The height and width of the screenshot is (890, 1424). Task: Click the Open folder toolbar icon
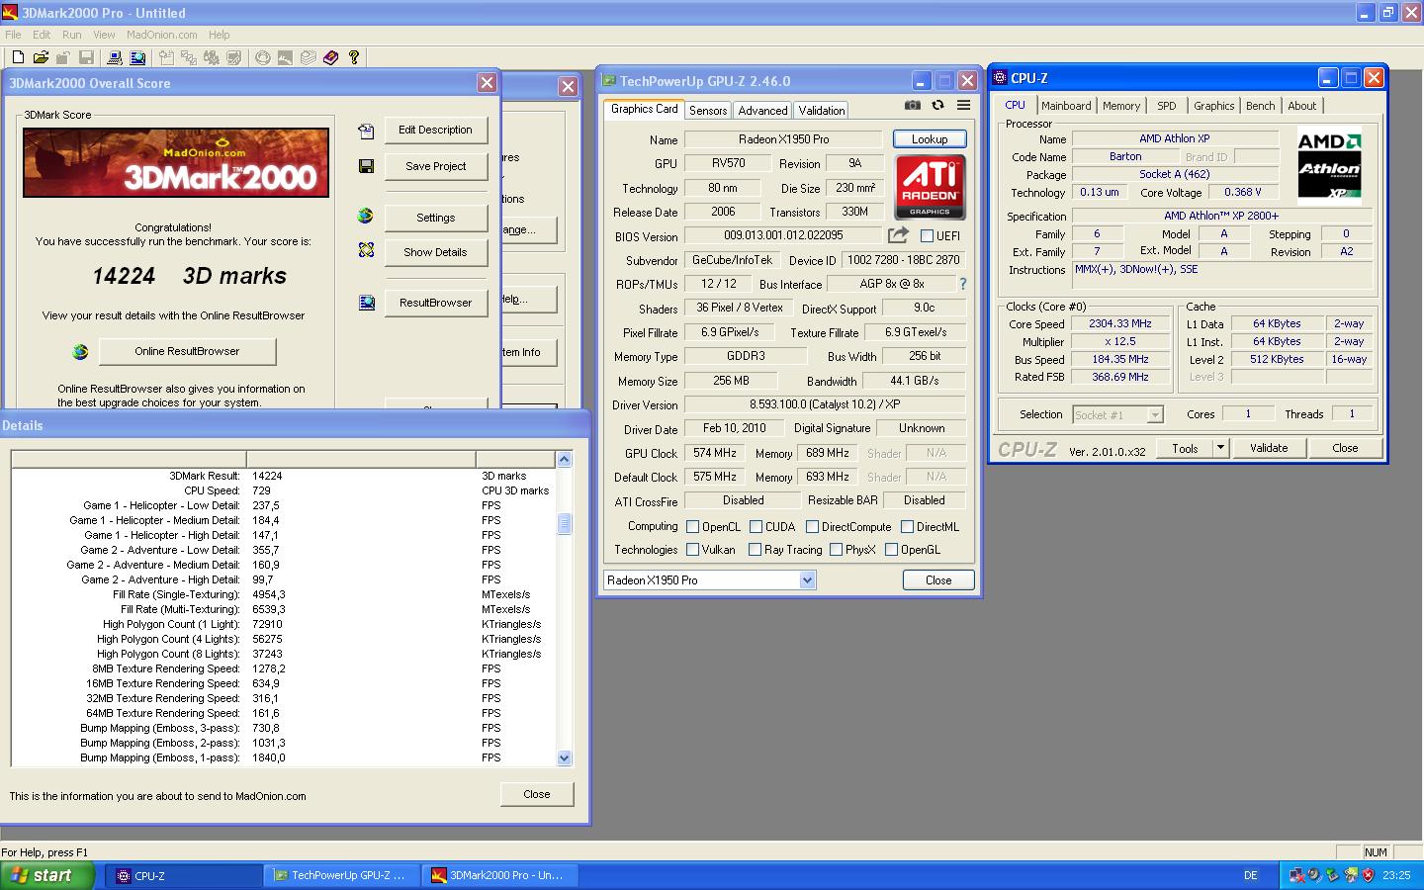click(x=41, y=58)
